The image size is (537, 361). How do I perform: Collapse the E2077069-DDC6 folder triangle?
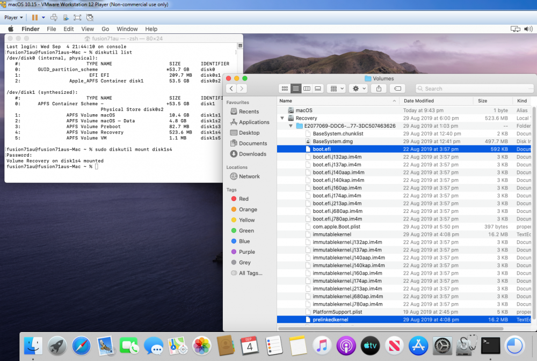291,126
